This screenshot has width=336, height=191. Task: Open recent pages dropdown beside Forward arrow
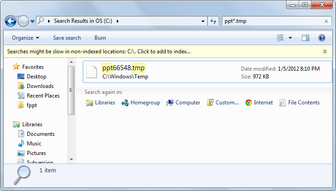(x=32, y=21)
